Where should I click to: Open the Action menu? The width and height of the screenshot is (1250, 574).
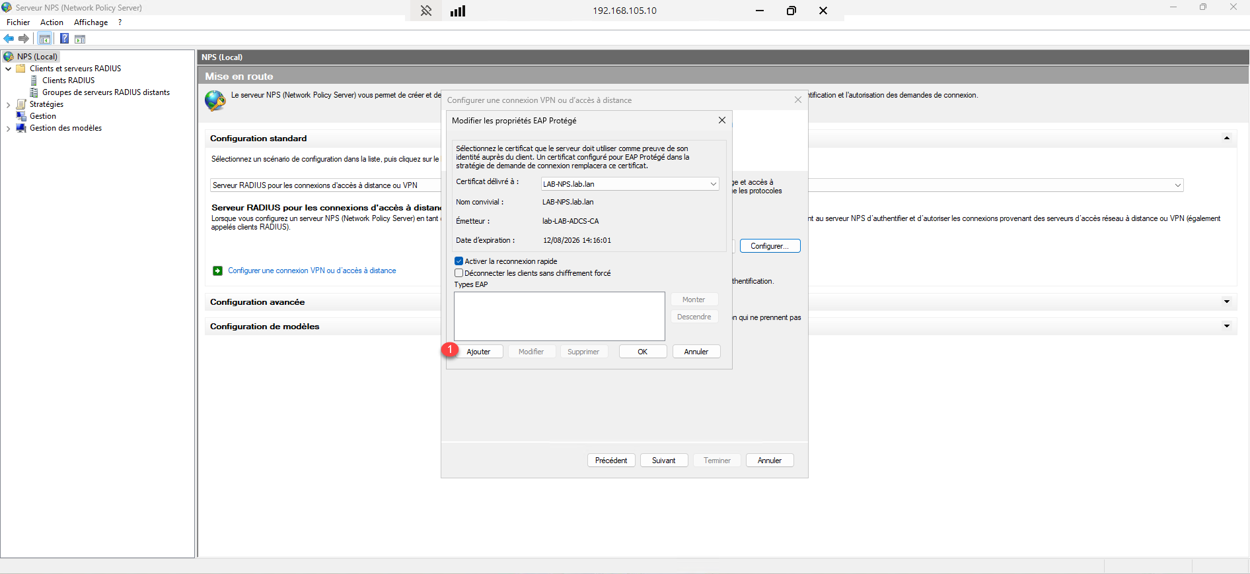click(52, 22)
